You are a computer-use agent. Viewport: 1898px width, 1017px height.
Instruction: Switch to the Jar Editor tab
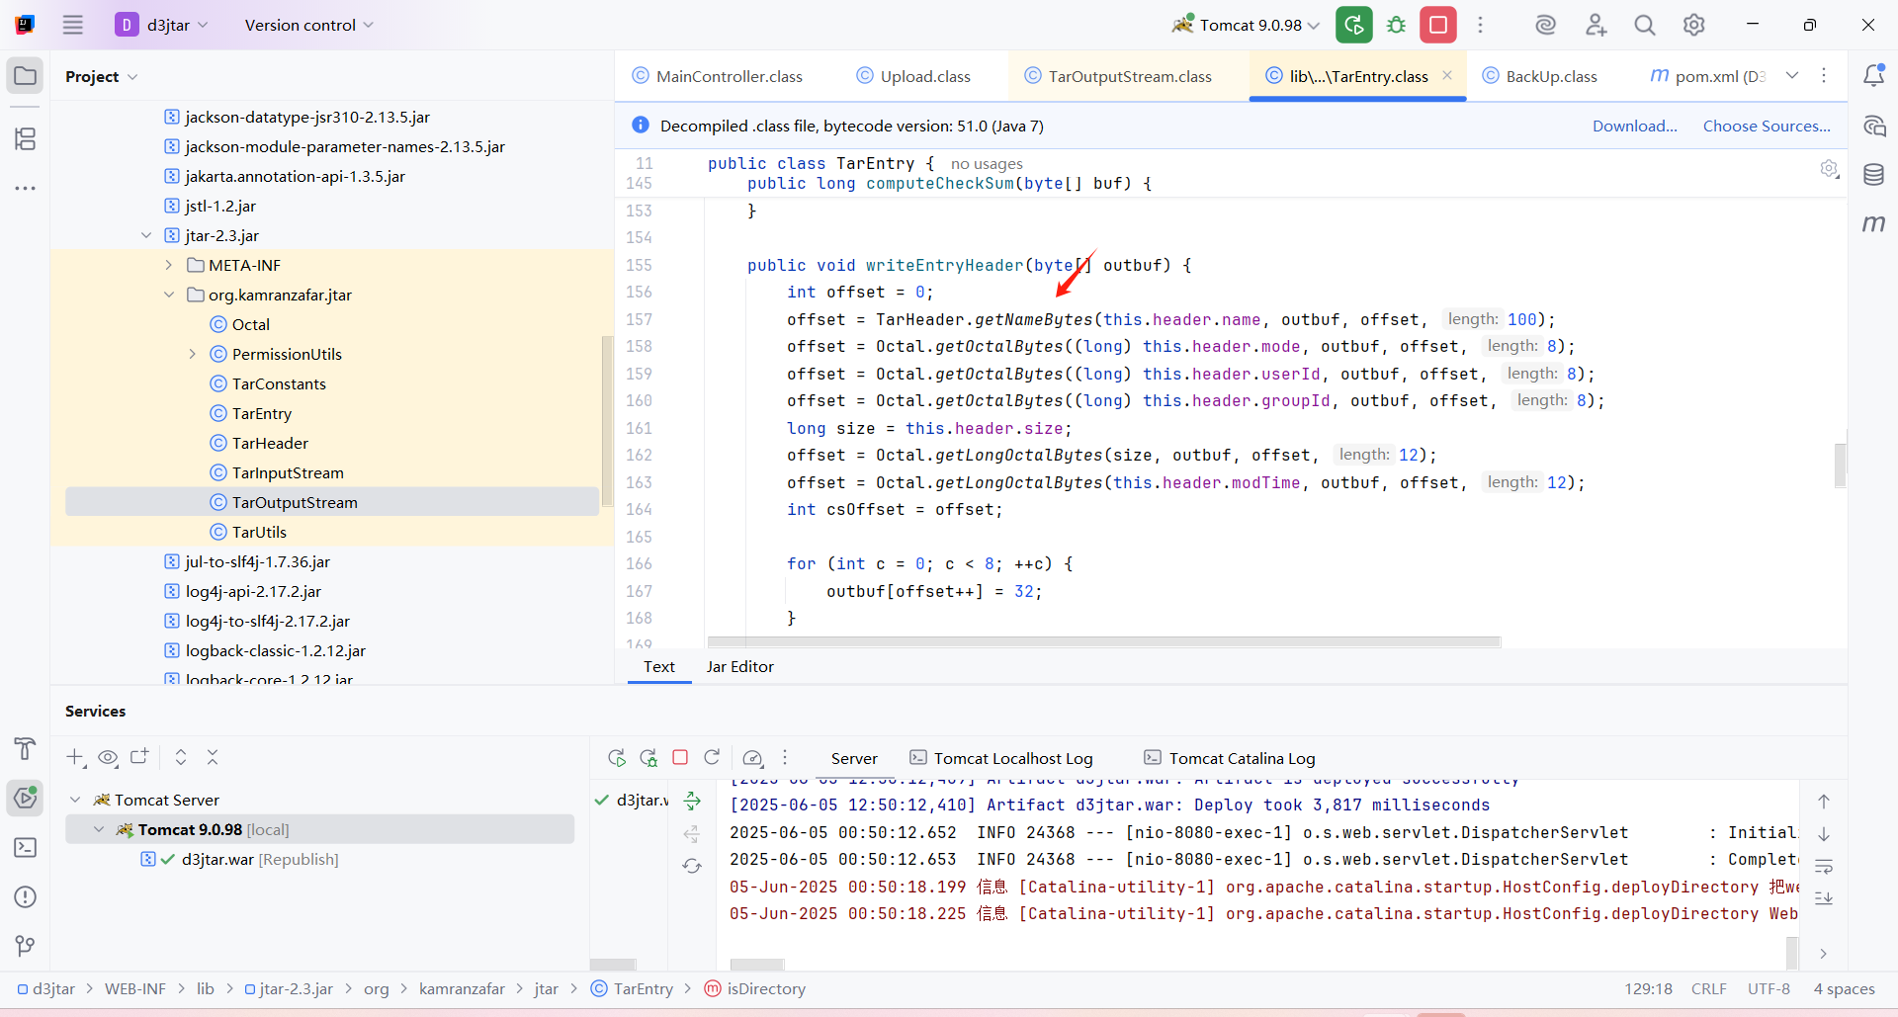(x=739, y=667)
